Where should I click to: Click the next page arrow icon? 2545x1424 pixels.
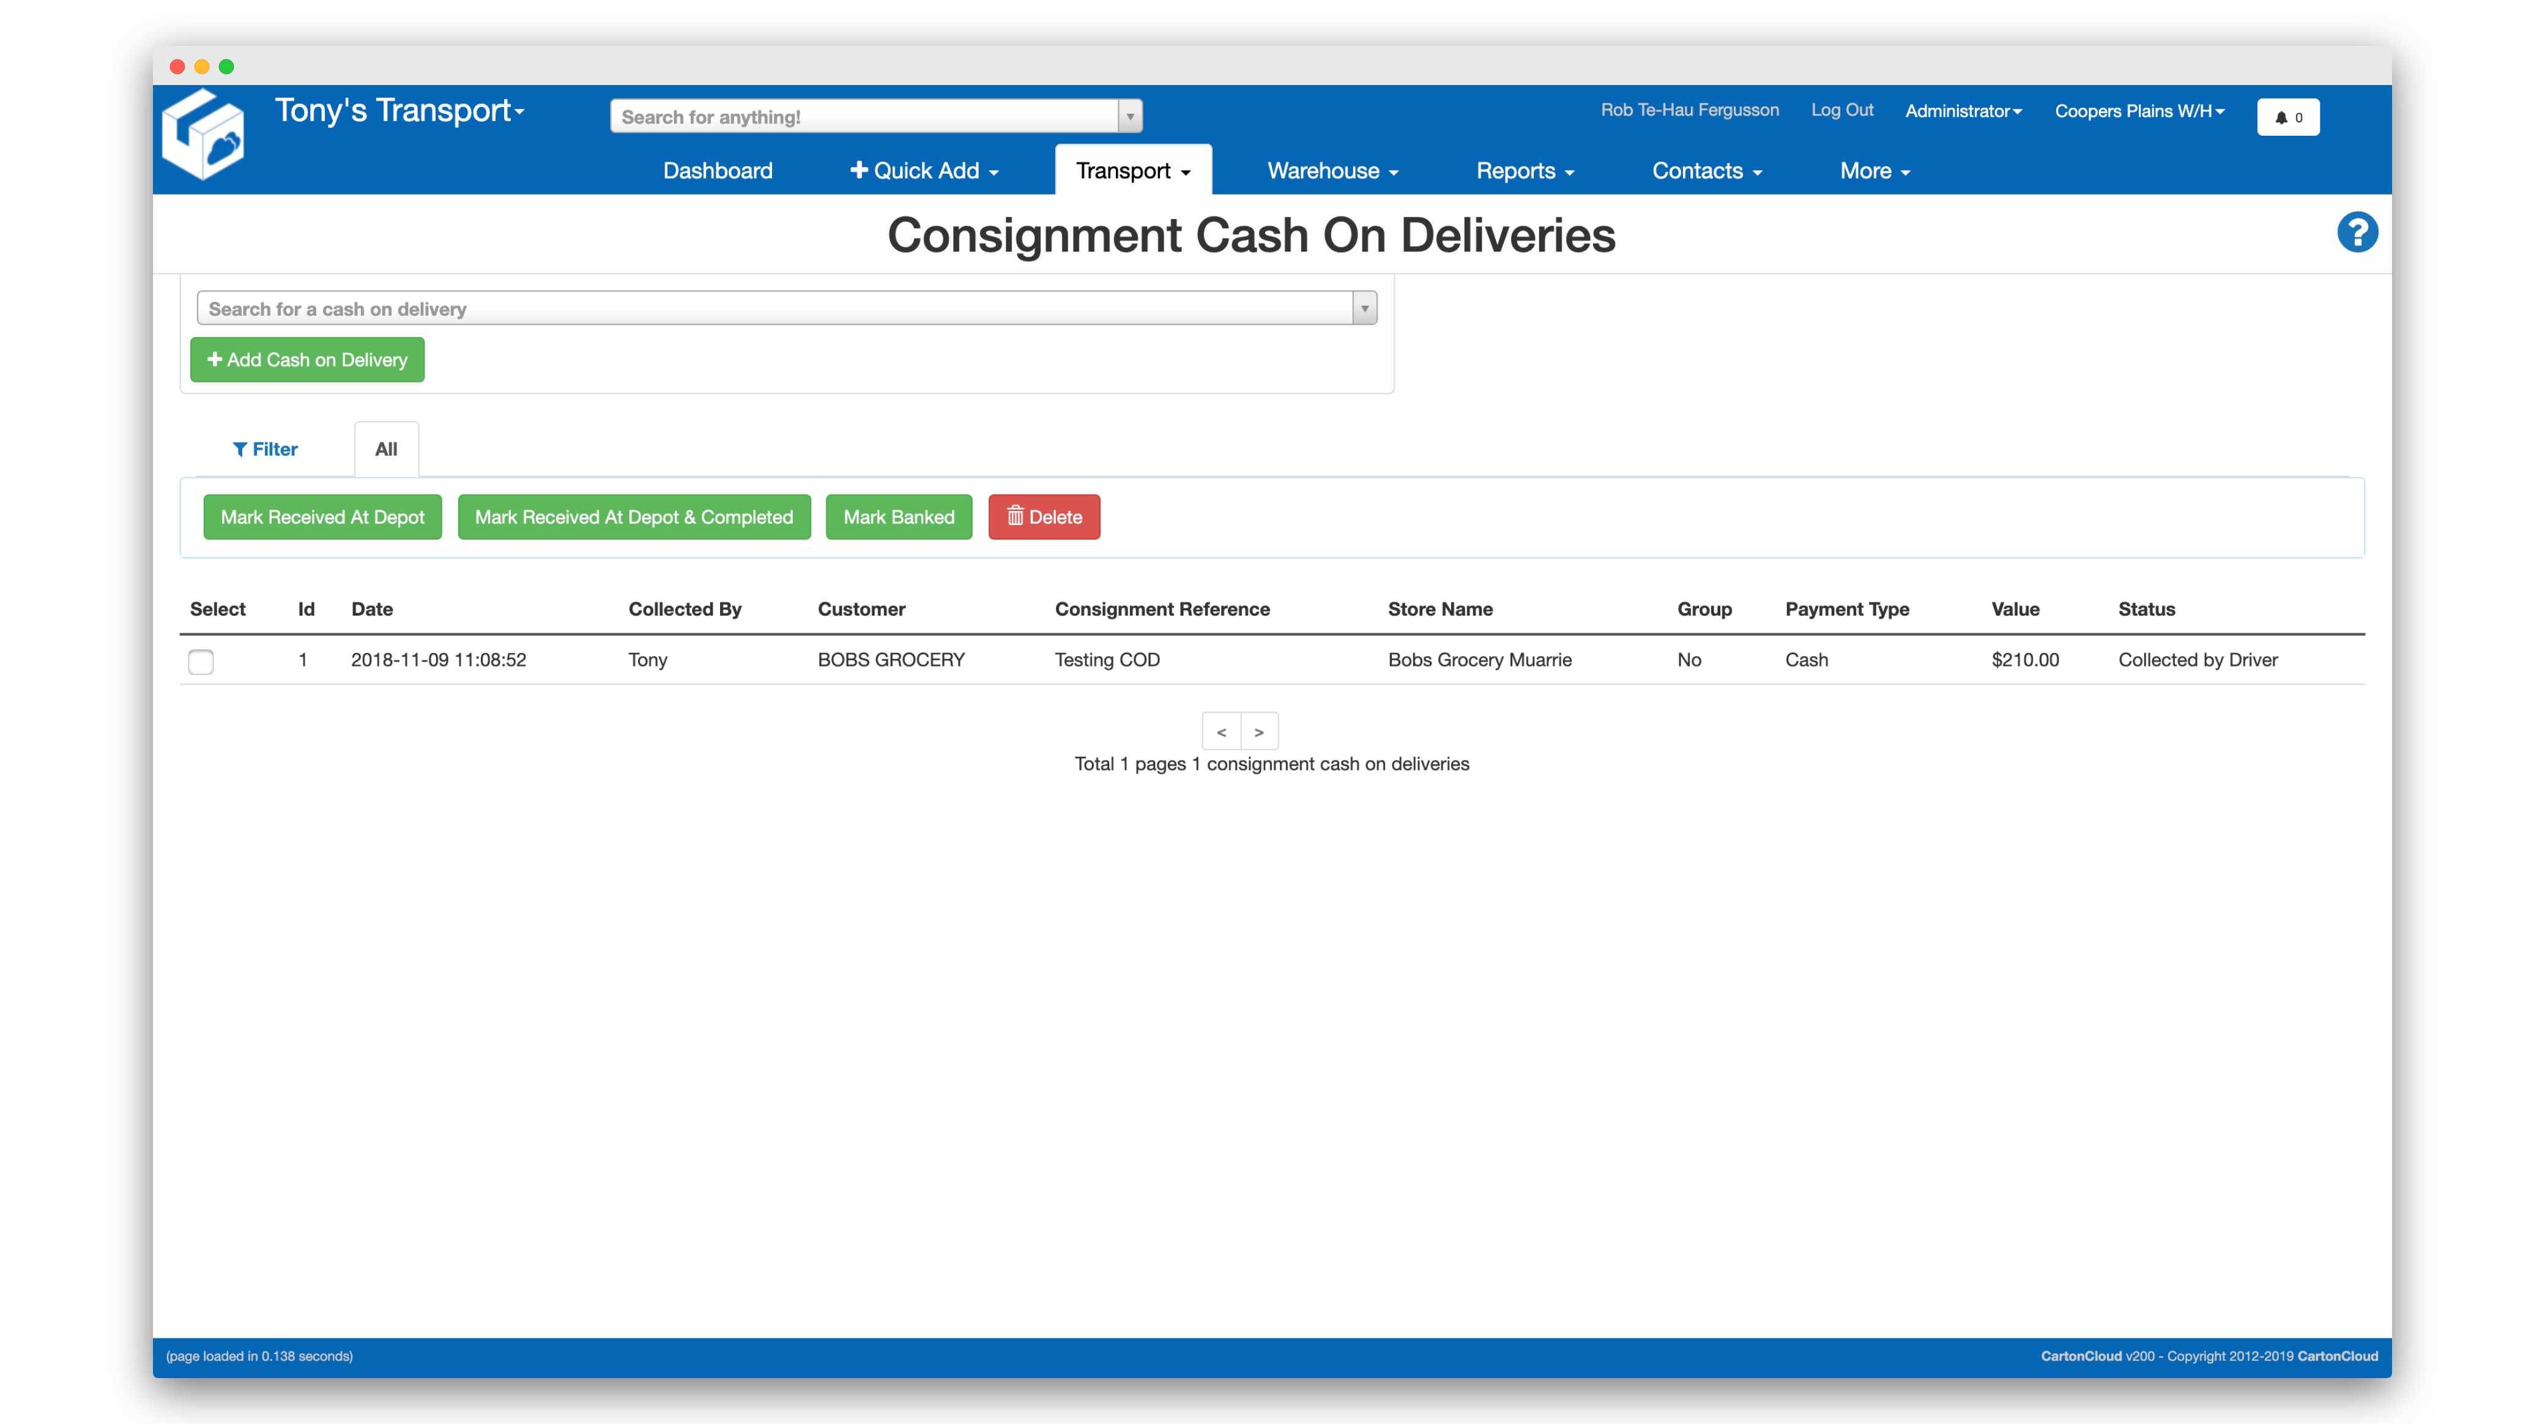[1258, 731]
